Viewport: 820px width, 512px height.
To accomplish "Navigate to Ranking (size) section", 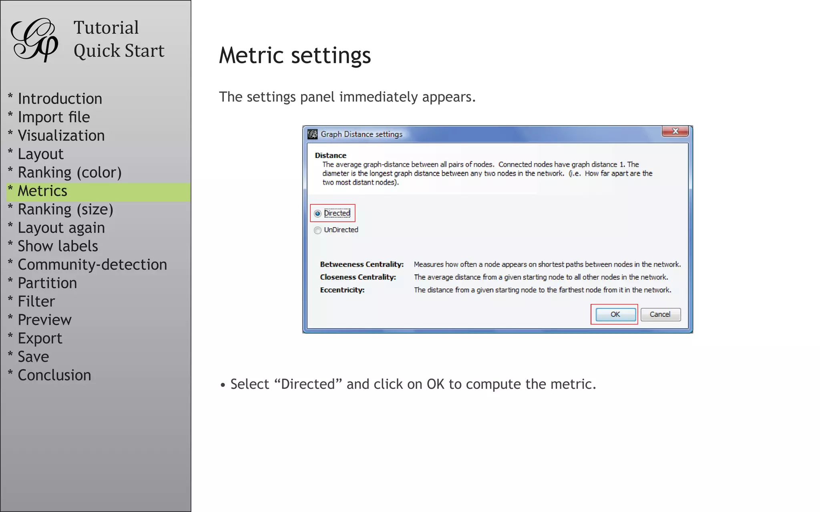I will click(x=65, y=209).
